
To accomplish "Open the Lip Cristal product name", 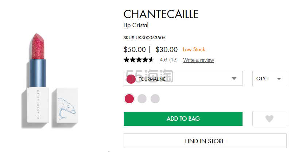I will [x=136, y=25].
